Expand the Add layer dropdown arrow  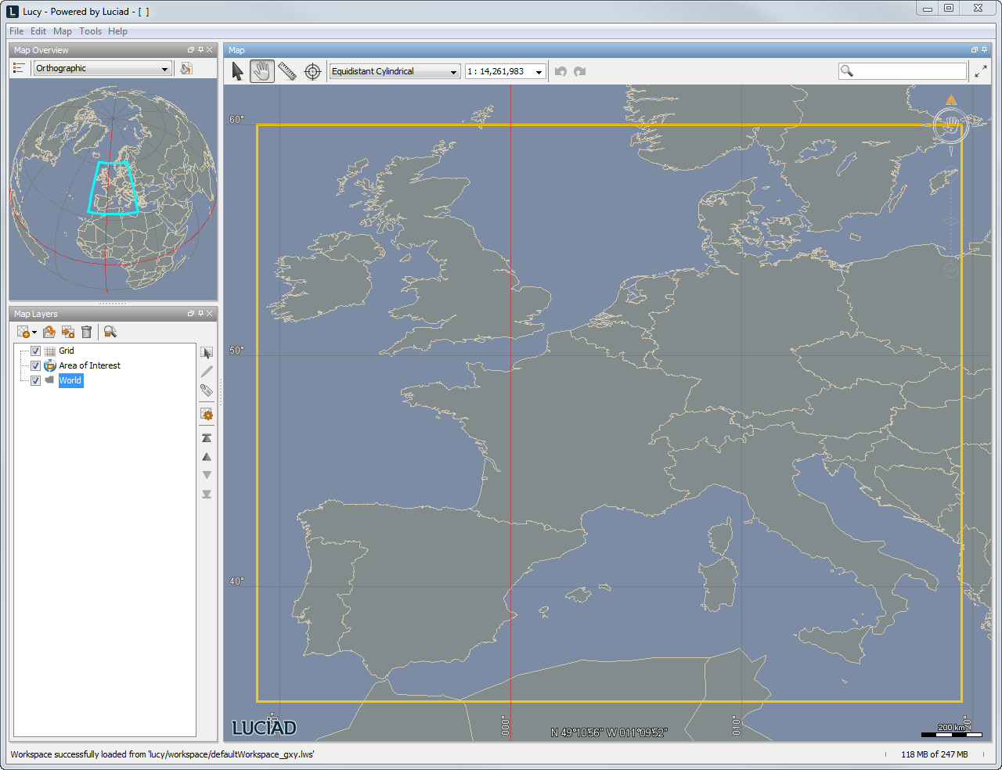[34, 333]
